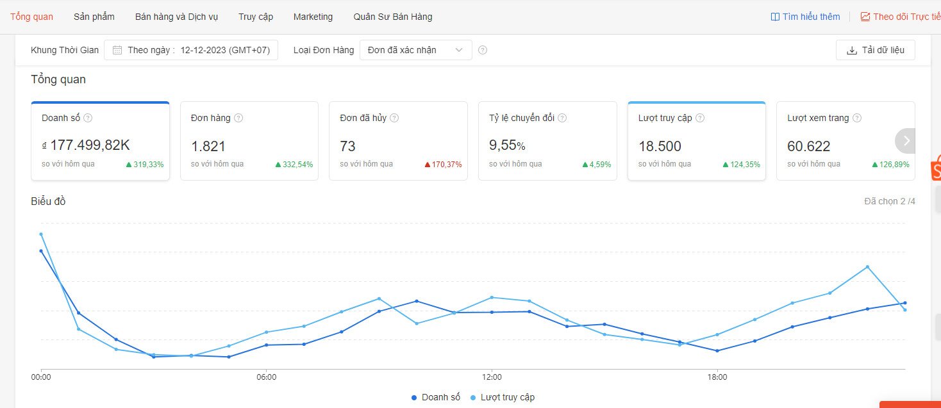Image resolution: width=941 pixels, height=408 pixels.
Task: Click the help icon beside Đơn hàng
Action: pyautogui.click(x=238, y=118)
